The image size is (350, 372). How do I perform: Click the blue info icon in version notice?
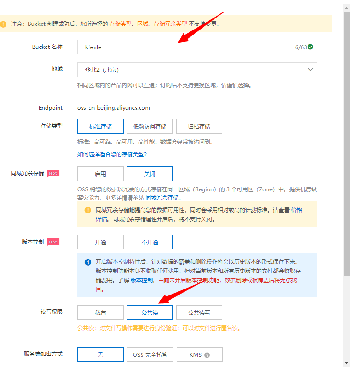tap(88, 262)
